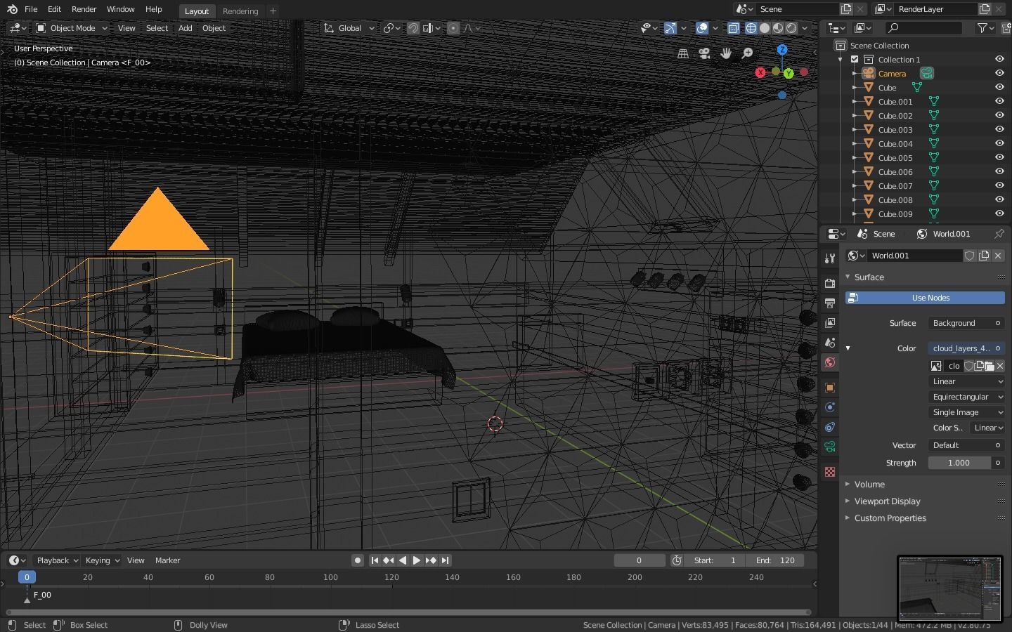Open the timeline Playback popover
The image size is (1012, 632).
56,560
